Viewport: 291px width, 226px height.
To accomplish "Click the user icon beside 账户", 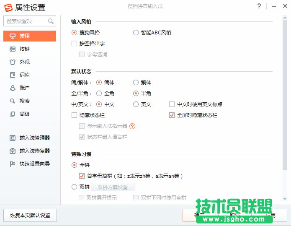I will point(13,88).
